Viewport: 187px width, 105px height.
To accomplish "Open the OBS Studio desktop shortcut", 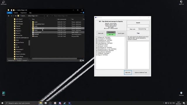I will click(4, 3).
